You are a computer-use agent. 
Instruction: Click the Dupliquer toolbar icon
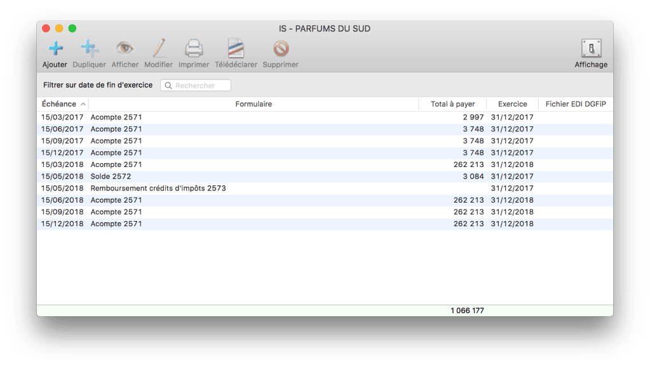pos(89,48)
